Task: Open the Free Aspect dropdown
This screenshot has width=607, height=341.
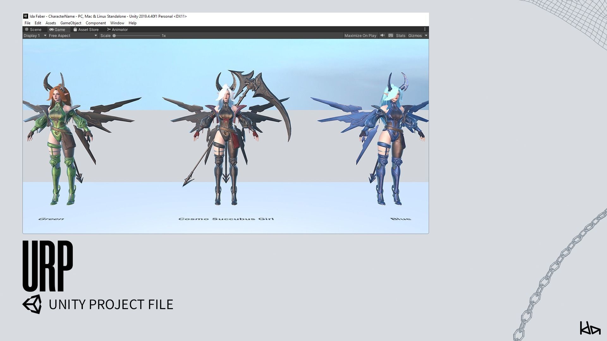Action: click(73, 36)
